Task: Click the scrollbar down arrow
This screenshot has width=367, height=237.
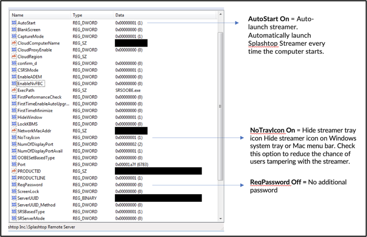Action: [x=220, y=218]
